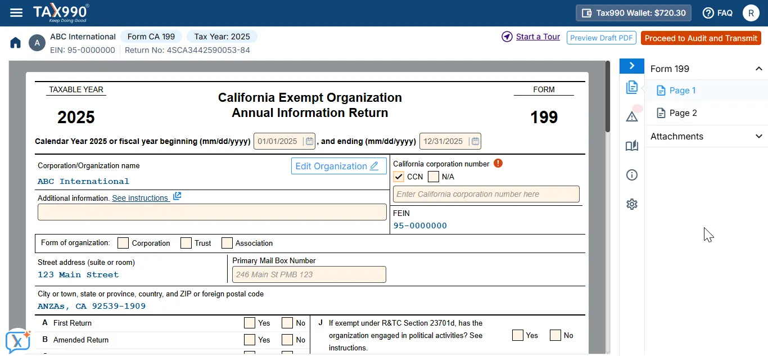Open the R profile avatar
The height and width of the screenshot is (356, 768).
(x=752, y=12)
